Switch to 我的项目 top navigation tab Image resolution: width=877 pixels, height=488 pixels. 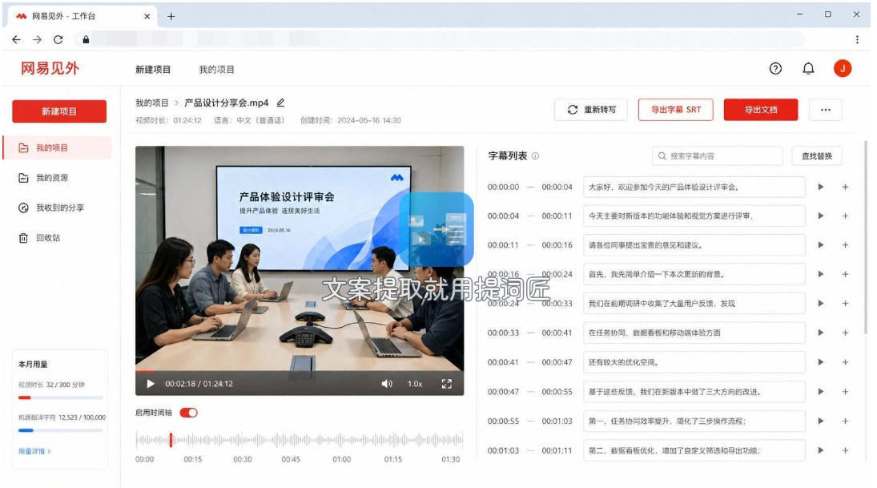216,70
